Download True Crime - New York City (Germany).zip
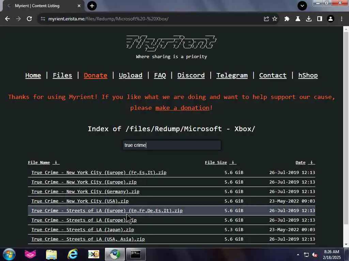This screenshot has width=349, height=261. click(x=85, y=192)
